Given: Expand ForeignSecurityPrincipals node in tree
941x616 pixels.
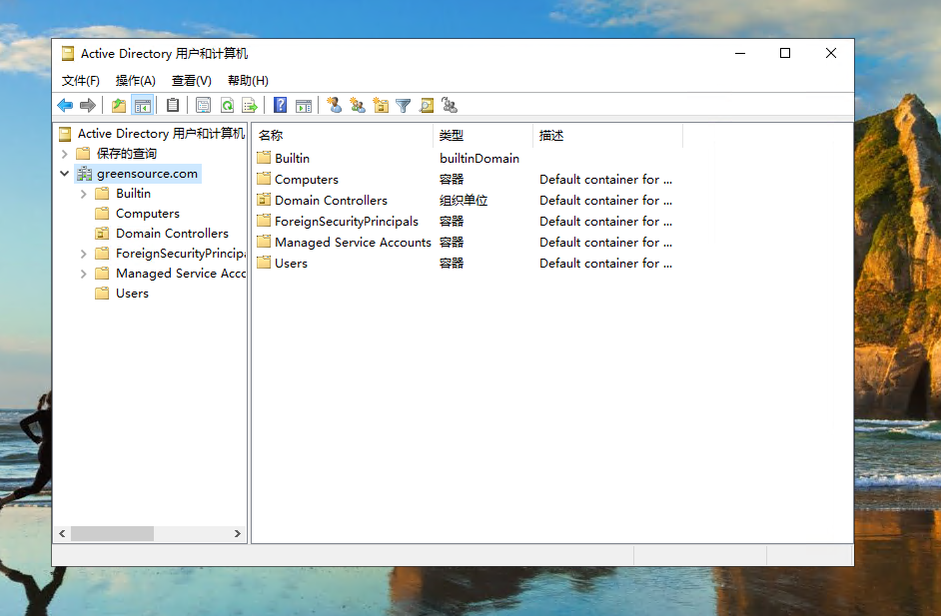Looking at the screenshot, I should click(x=84, y=254).
